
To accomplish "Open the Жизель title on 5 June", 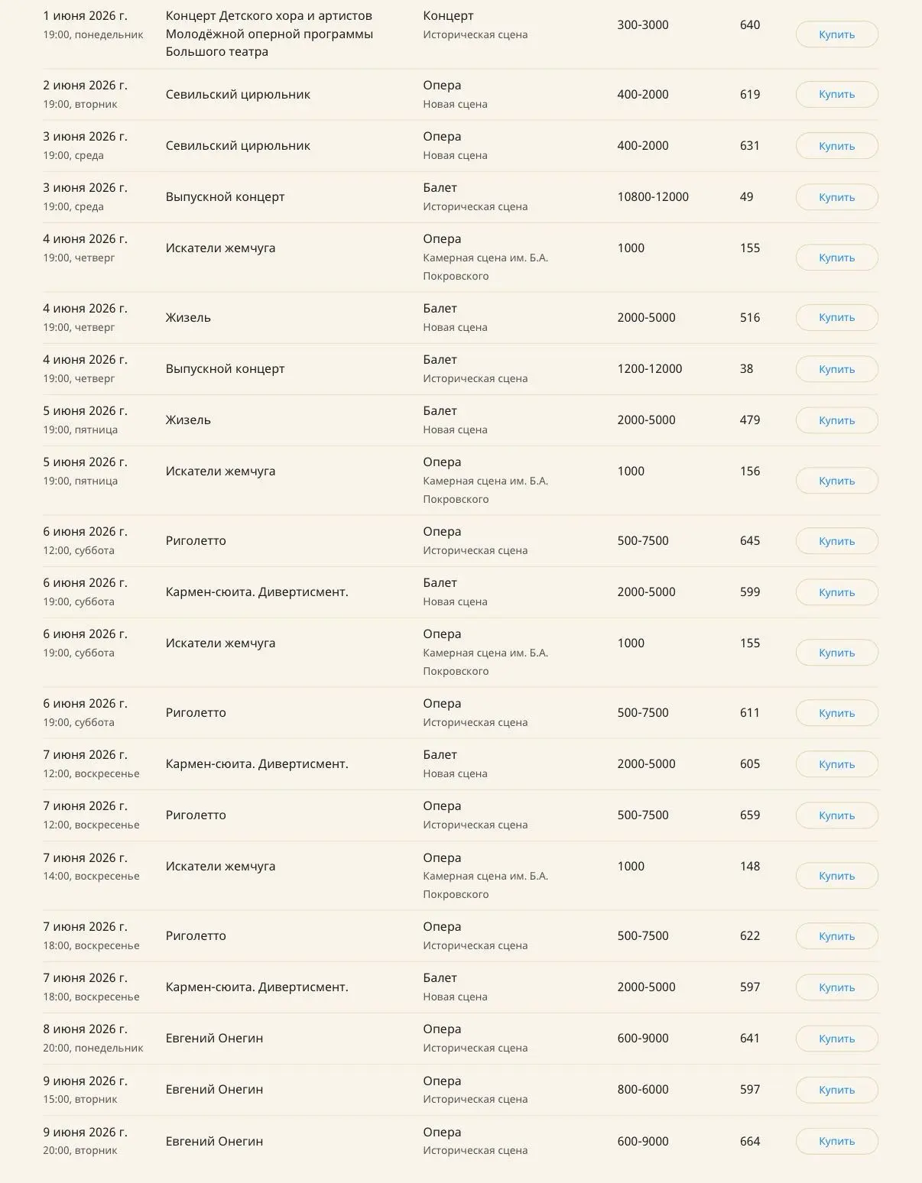I will pos(188,420).
